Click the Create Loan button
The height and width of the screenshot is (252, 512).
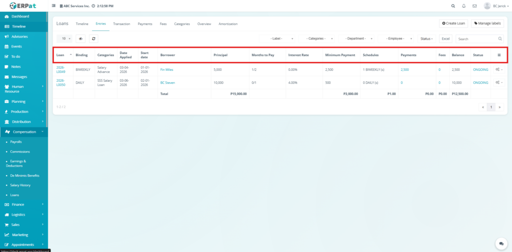453,23
